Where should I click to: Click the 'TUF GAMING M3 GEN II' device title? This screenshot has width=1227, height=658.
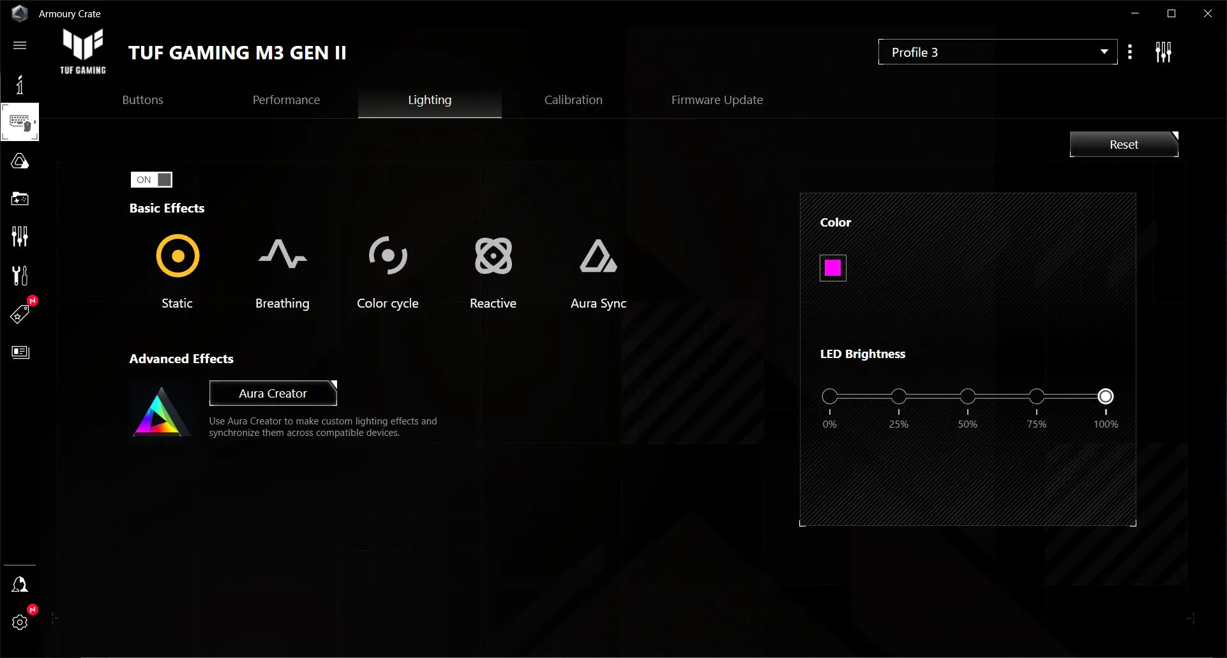click(237, 53)
